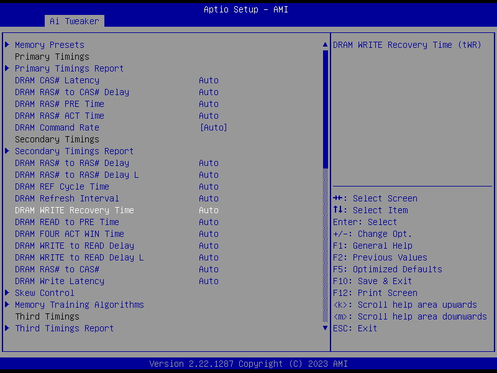Click the Enter: Select hint
Screen dimensions: 497x373
pos(365,222)
